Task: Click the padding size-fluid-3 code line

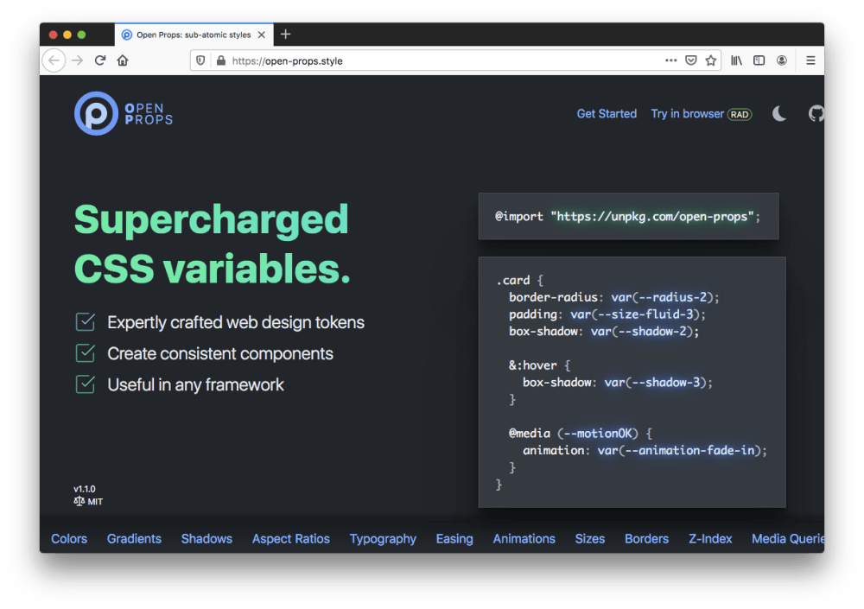Action: [607, 314]
